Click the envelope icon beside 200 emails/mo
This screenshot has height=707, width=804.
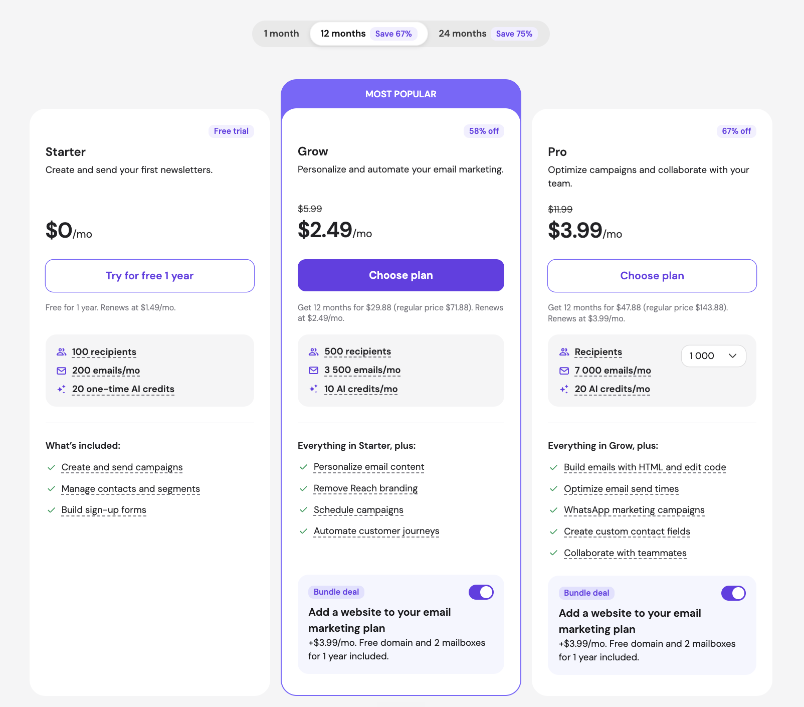[61, 371]
